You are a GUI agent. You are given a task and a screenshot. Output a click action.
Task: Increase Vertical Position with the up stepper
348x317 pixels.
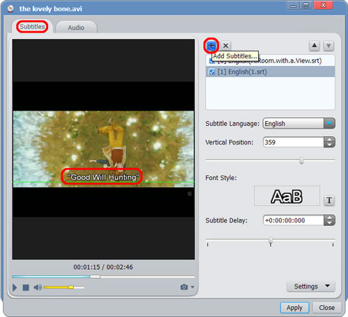[329, 140]
